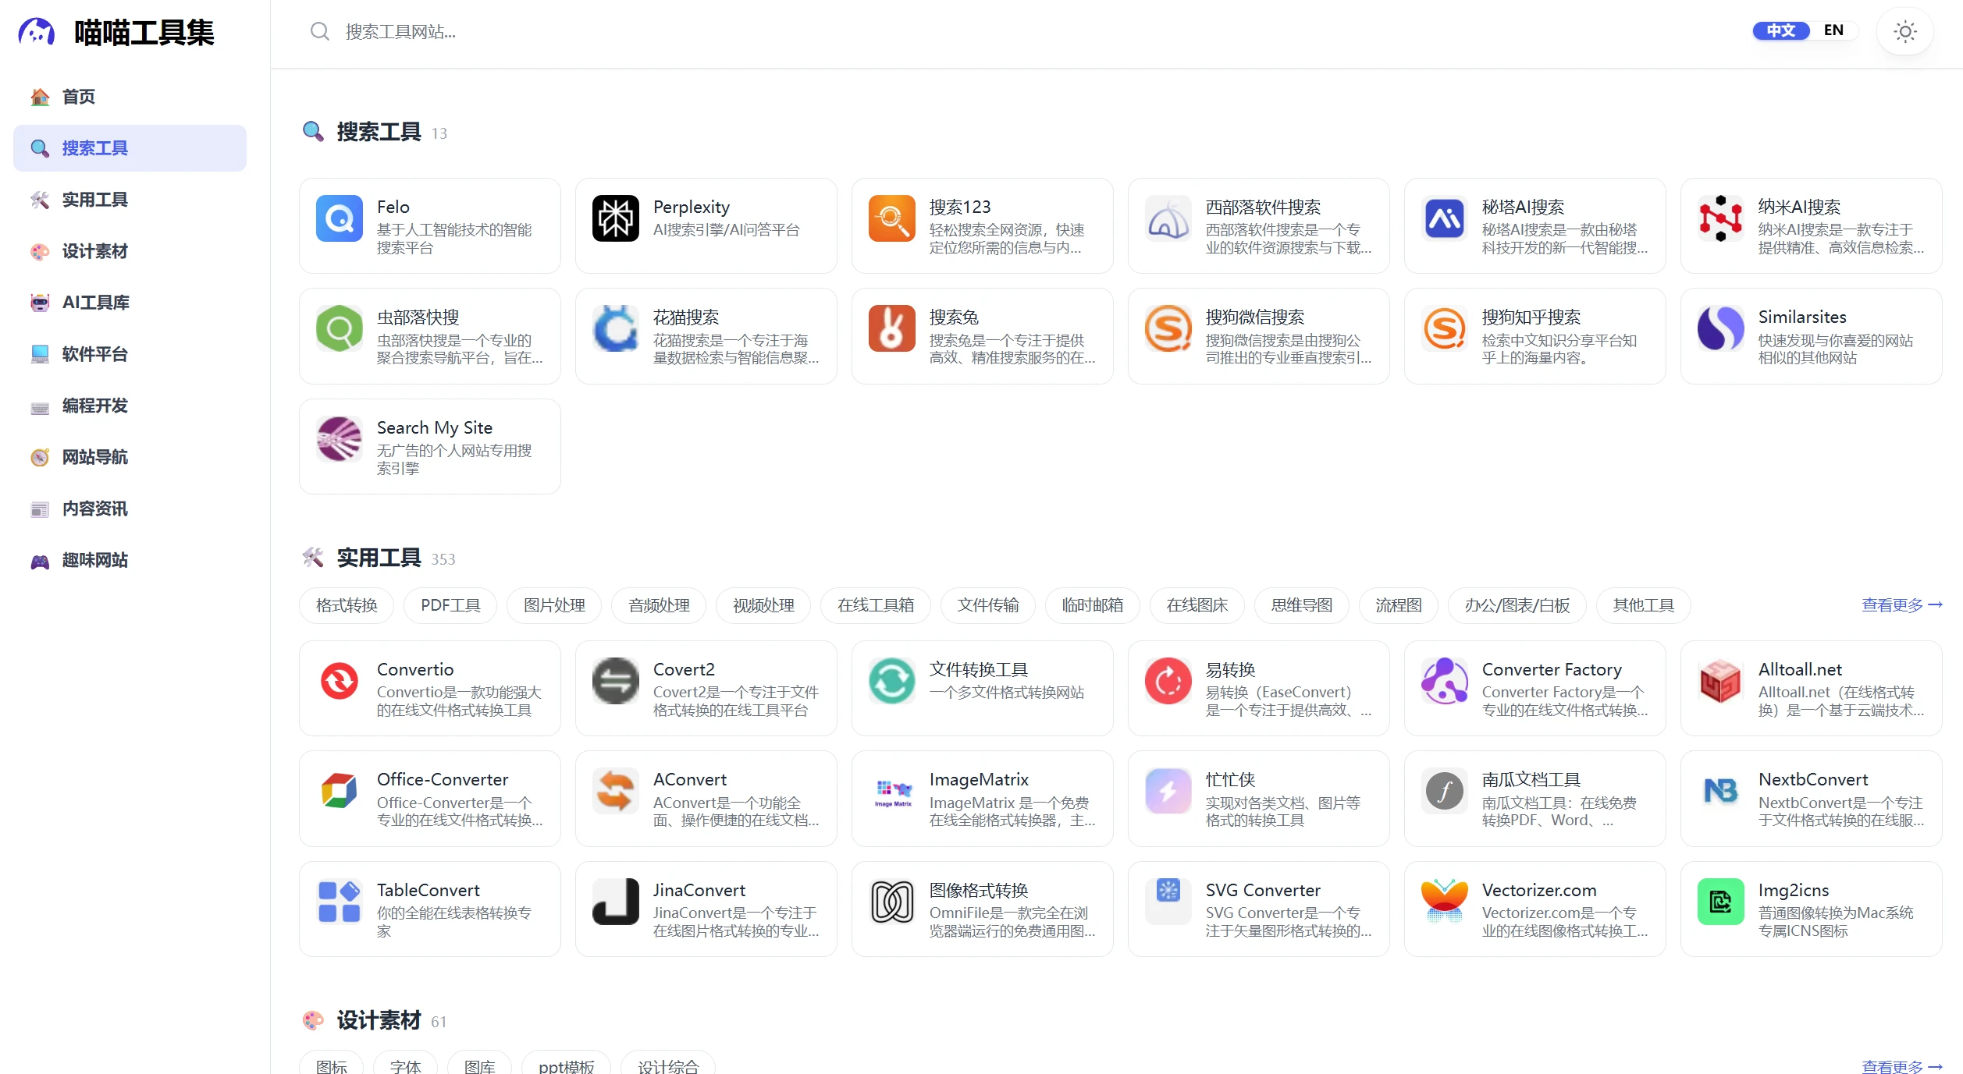Click the Covert2 gray icon

(x=615, y=681)
